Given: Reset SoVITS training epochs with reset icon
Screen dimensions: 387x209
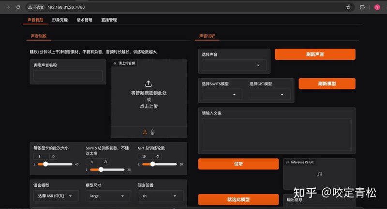Looking at the screenshot, I should coord(105,162).
